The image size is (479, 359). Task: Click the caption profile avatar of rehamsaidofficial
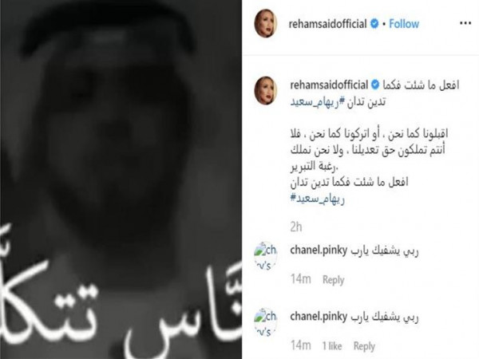pyautogui.click(x=266, y=91)
